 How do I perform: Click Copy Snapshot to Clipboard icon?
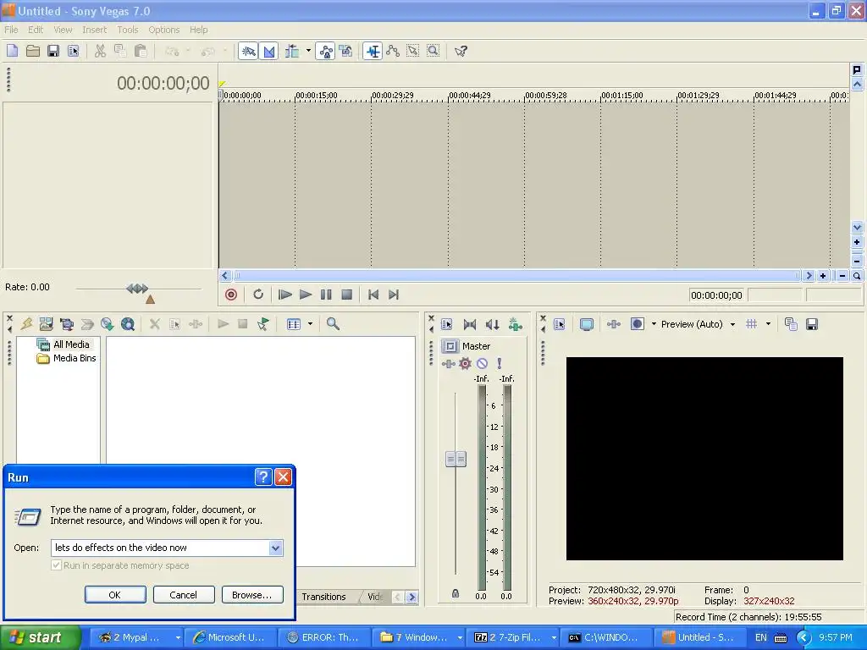pos(791,324)
